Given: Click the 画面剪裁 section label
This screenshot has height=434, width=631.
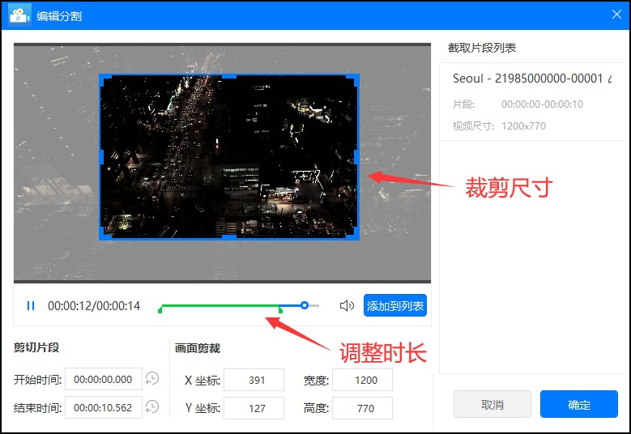Looking at the screenshot, I should [x=197, y=348].
